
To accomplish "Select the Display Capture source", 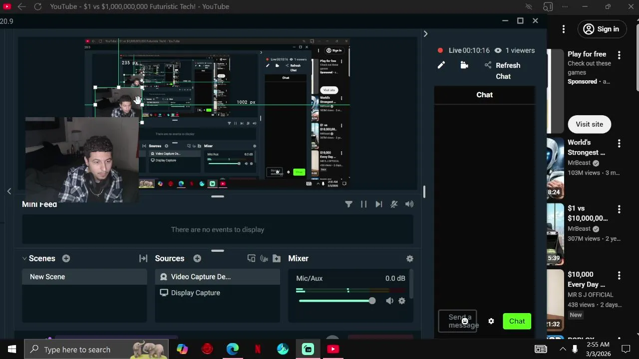I will click(x=218, y=293).
